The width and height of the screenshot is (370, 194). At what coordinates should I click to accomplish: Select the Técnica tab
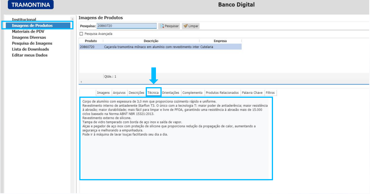pyautogui.click(x=153, y=93)
